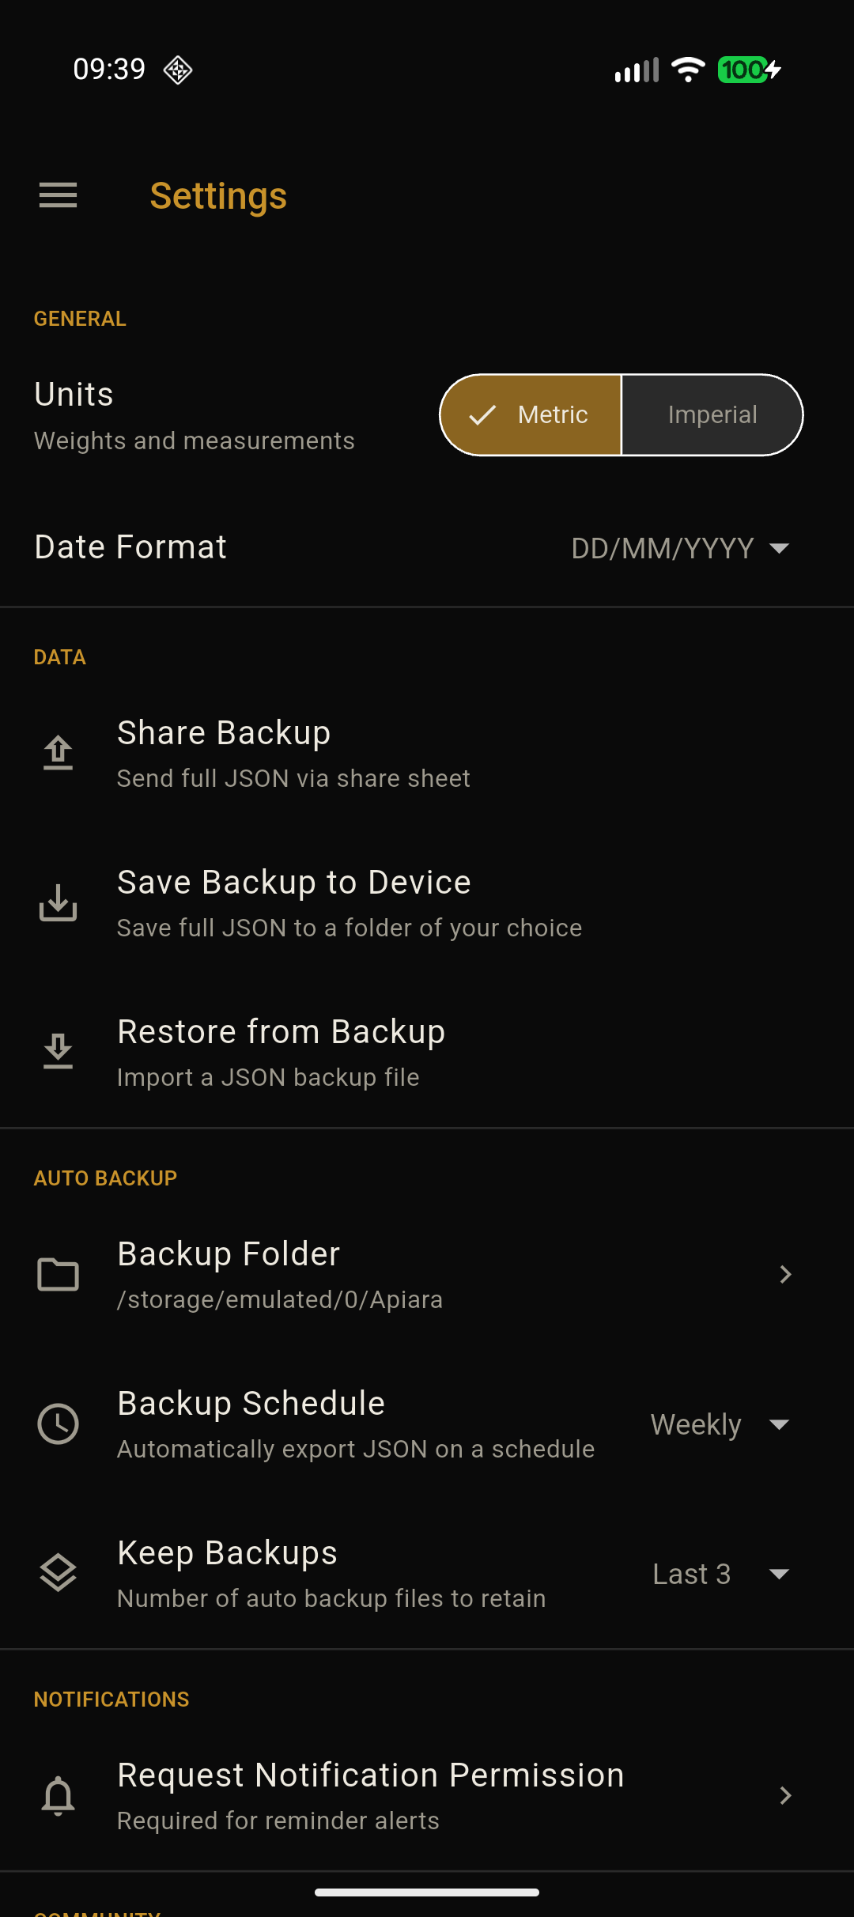Tap Share Backup menu entry
Screen dimensions: 854x1917
(x=224, y=733)
